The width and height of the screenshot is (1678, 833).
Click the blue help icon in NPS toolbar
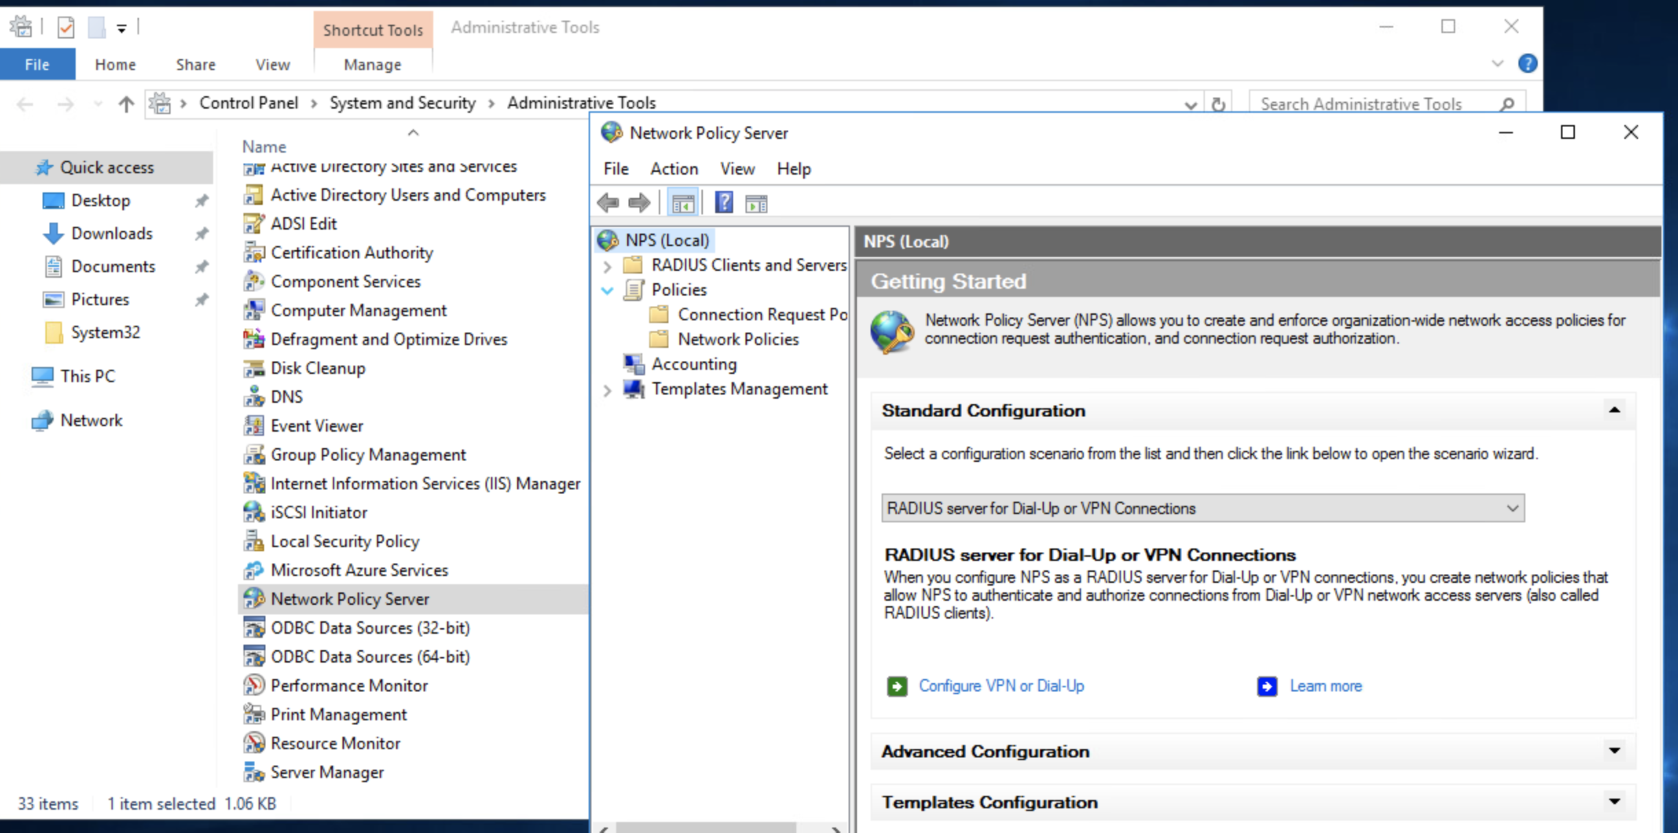click(723, 203)
